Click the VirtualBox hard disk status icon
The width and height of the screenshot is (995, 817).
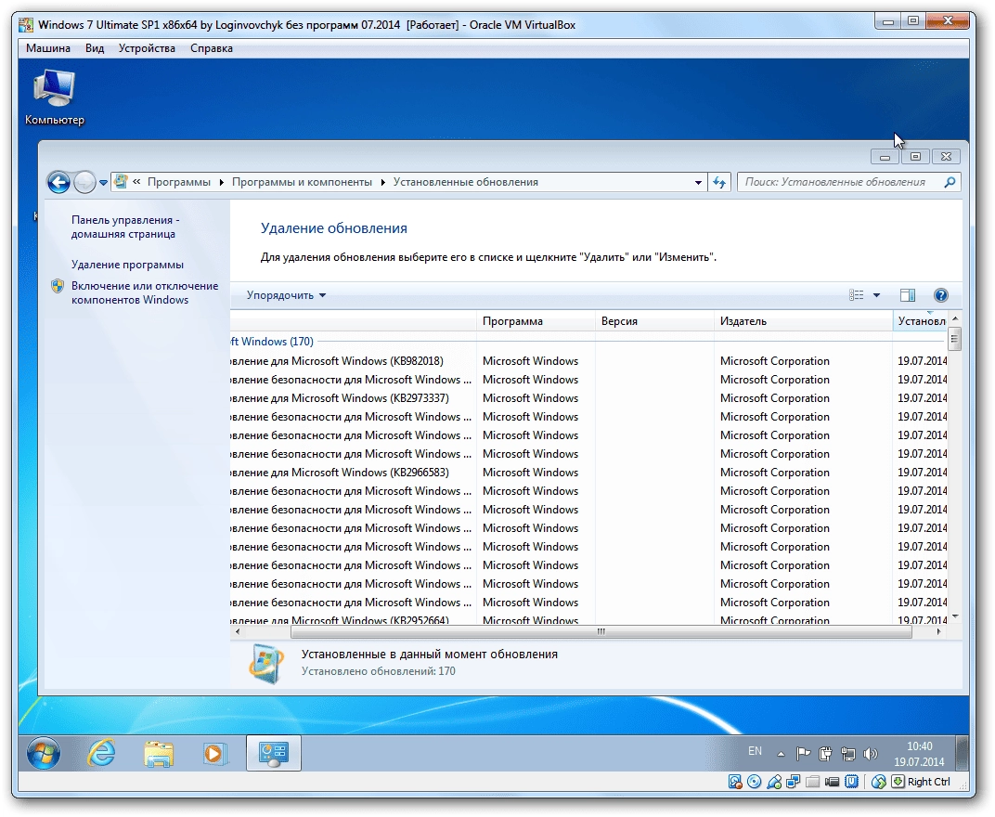735,782
